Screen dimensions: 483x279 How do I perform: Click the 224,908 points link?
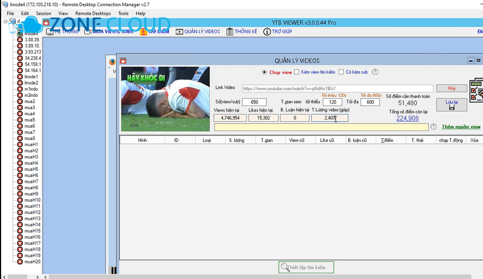(407, 118)
